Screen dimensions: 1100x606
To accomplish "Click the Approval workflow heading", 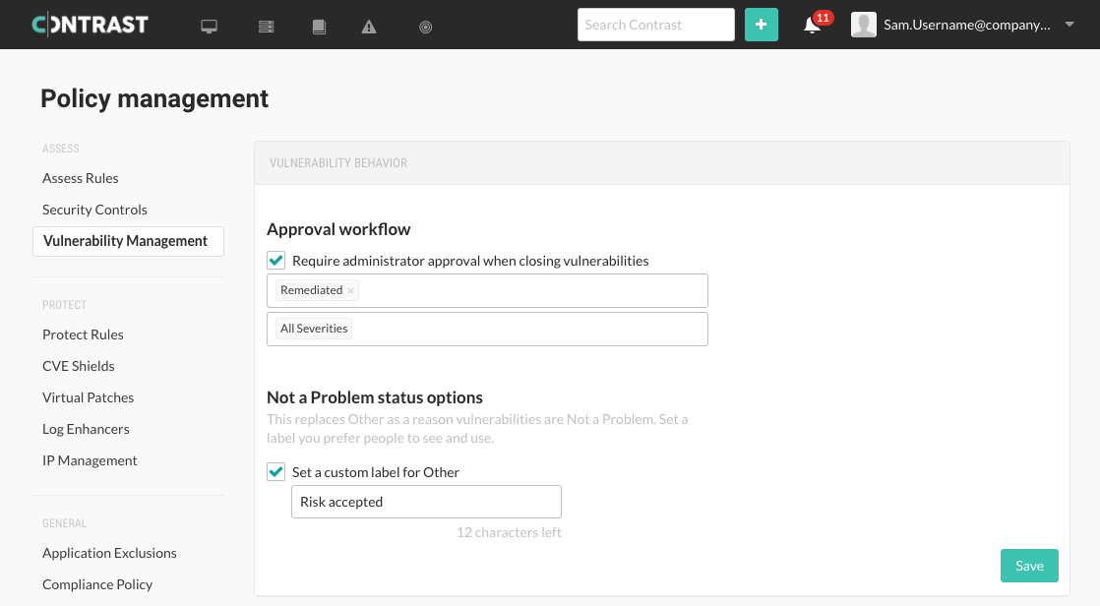I will (338, 229).
